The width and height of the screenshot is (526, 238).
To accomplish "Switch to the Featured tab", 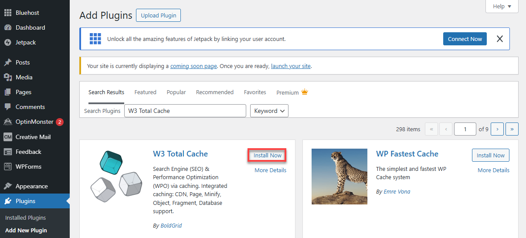I will pos(145,92).
